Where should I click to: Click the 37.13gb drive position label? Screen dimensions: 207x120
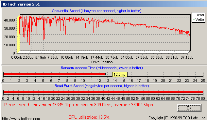pyautogui.click(x=187, y=57)
